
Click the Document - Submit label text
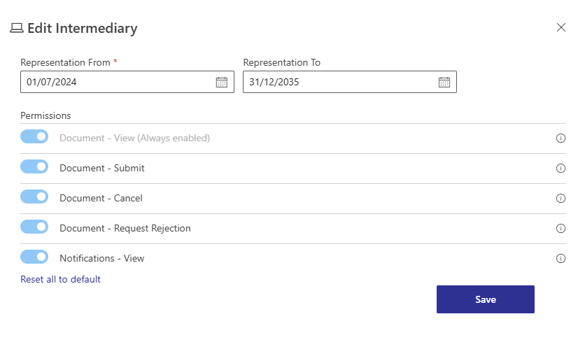[x=102, y=169]
